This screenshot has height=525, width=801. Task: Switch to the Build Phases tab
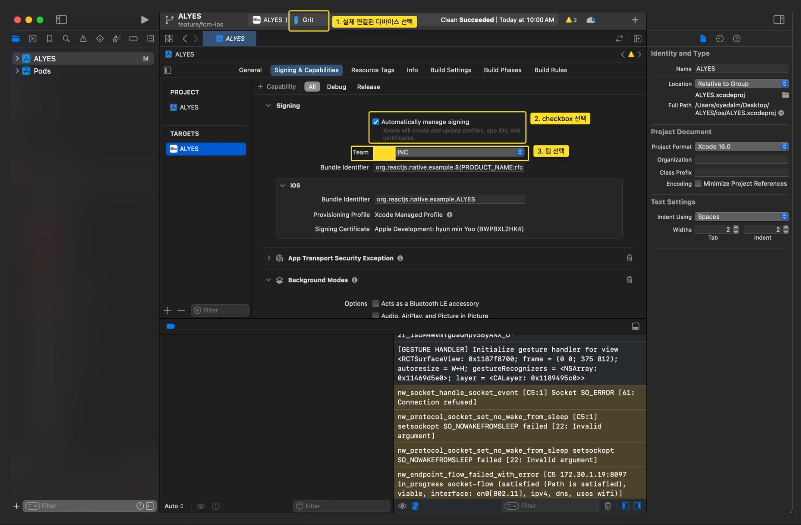[x=502, y=70]
